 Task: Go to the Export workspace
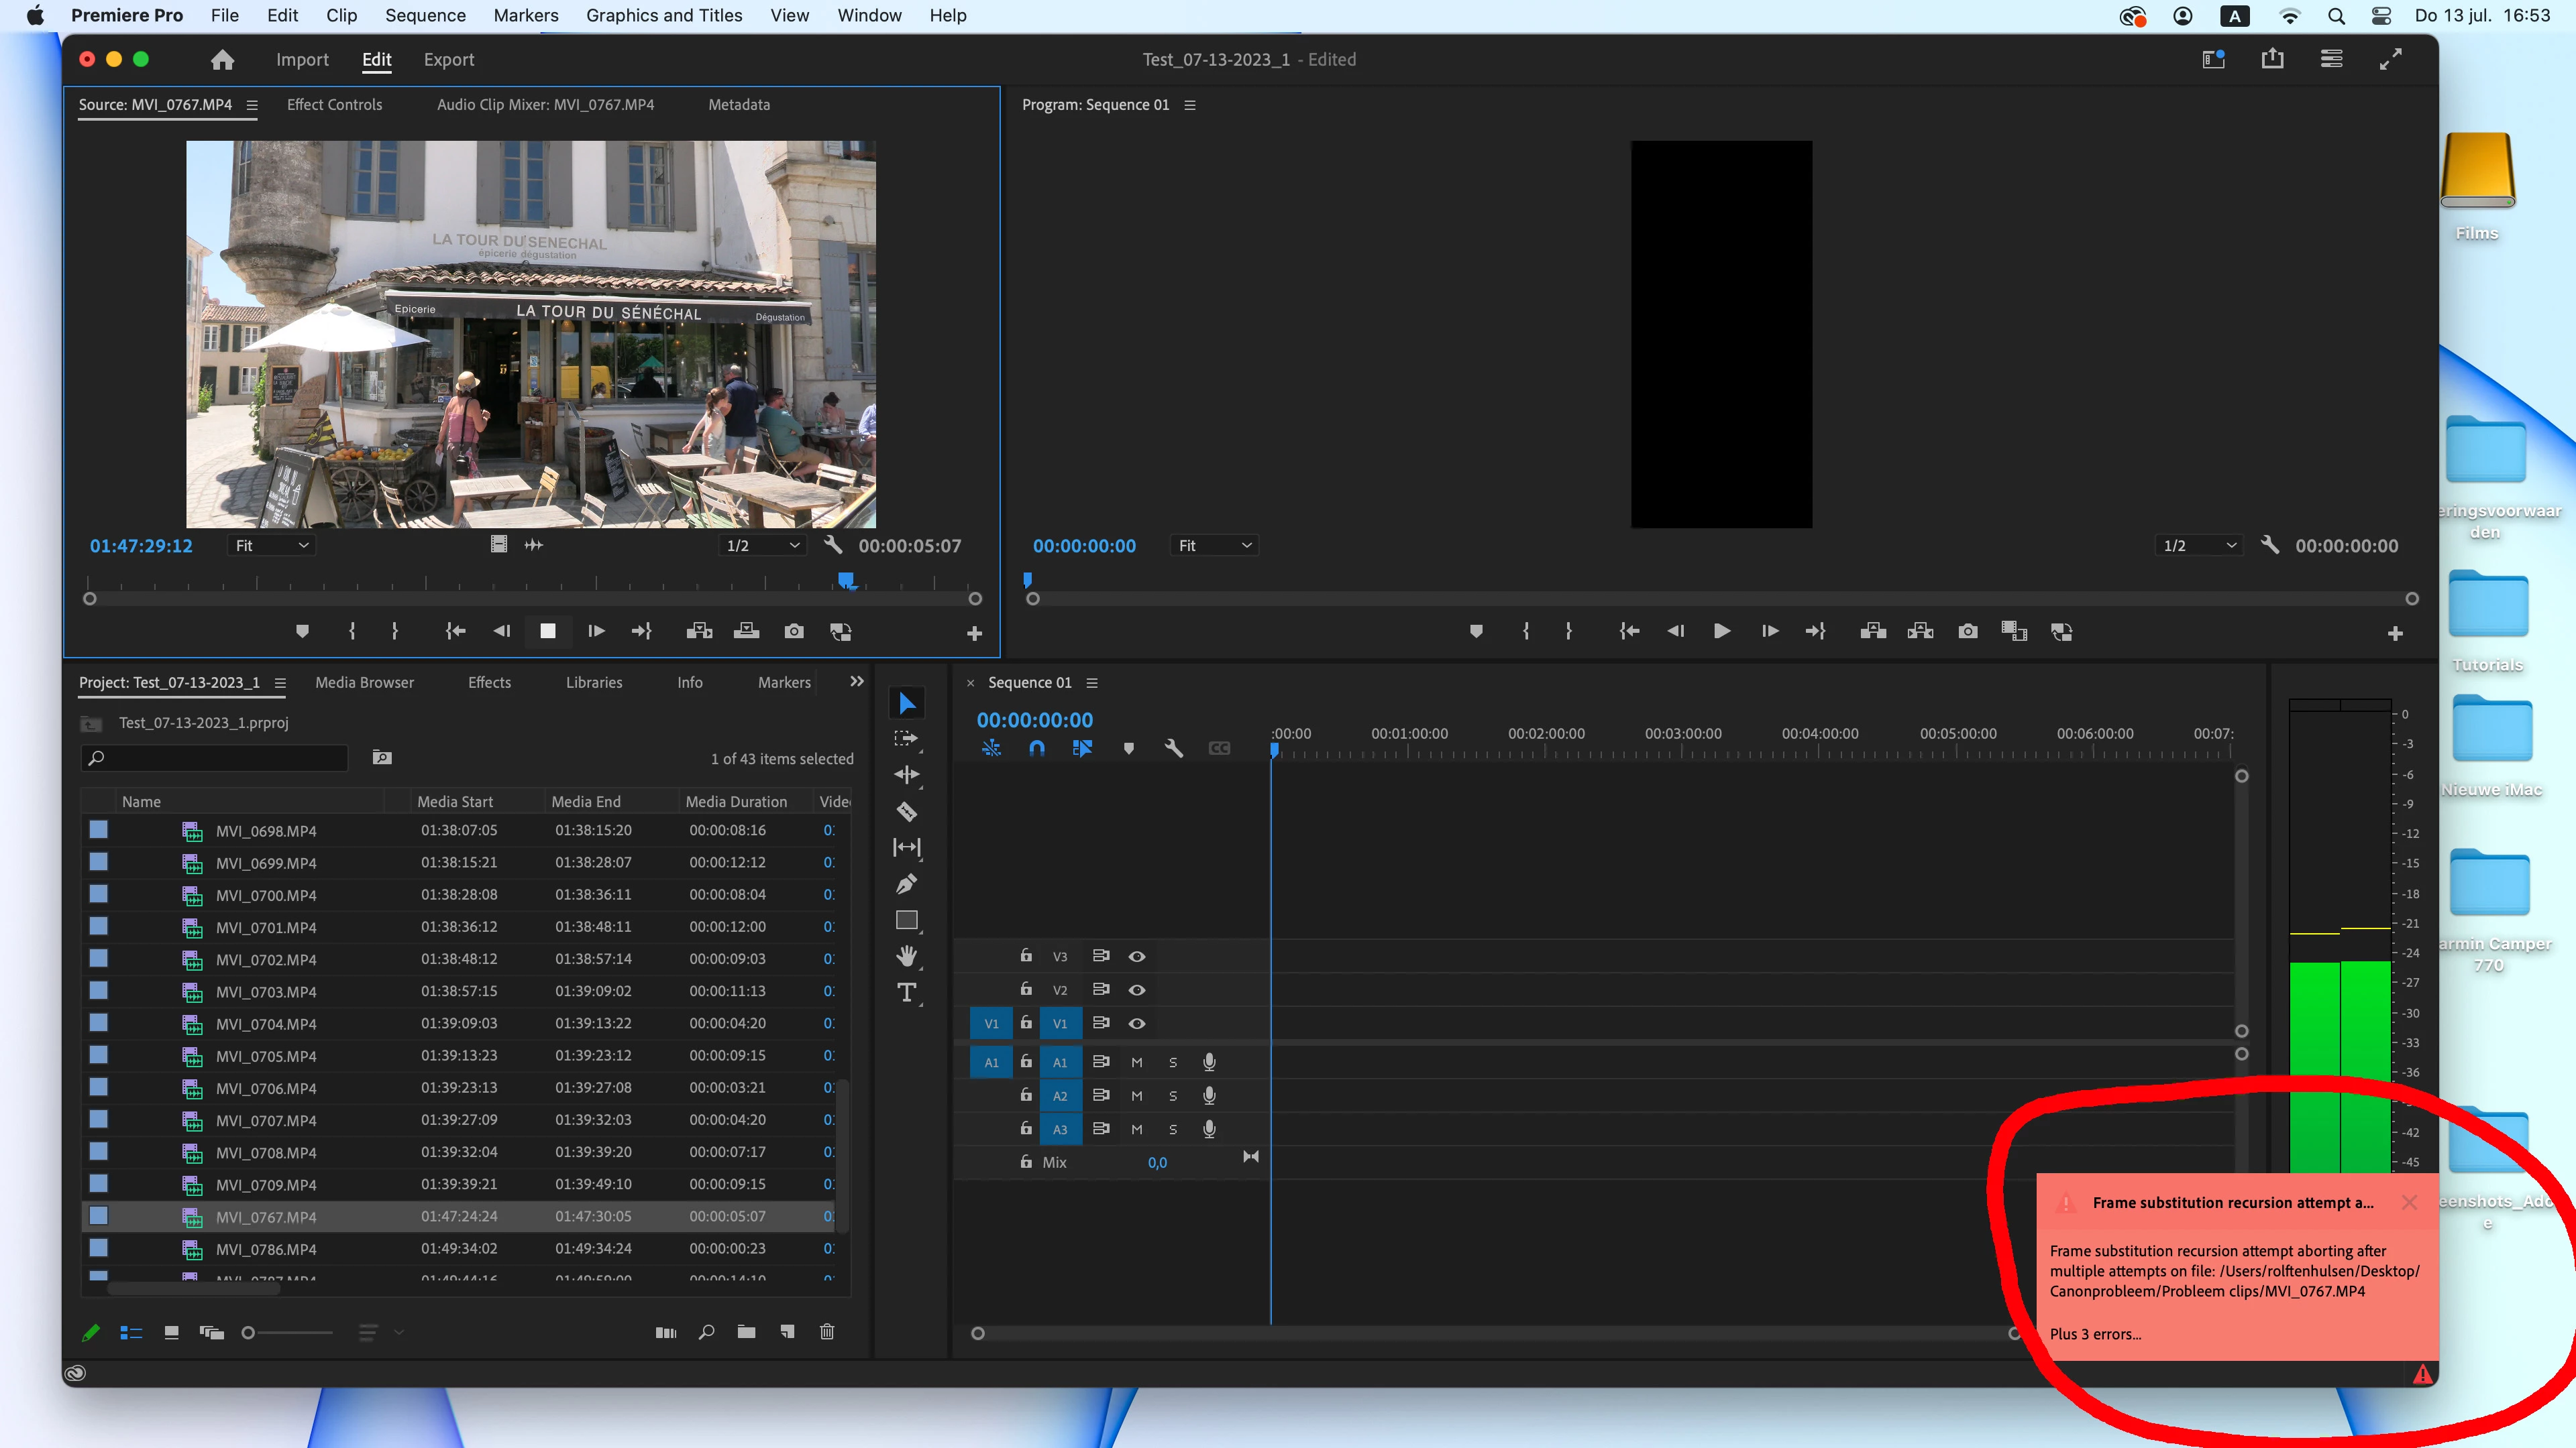coord(448,60)
